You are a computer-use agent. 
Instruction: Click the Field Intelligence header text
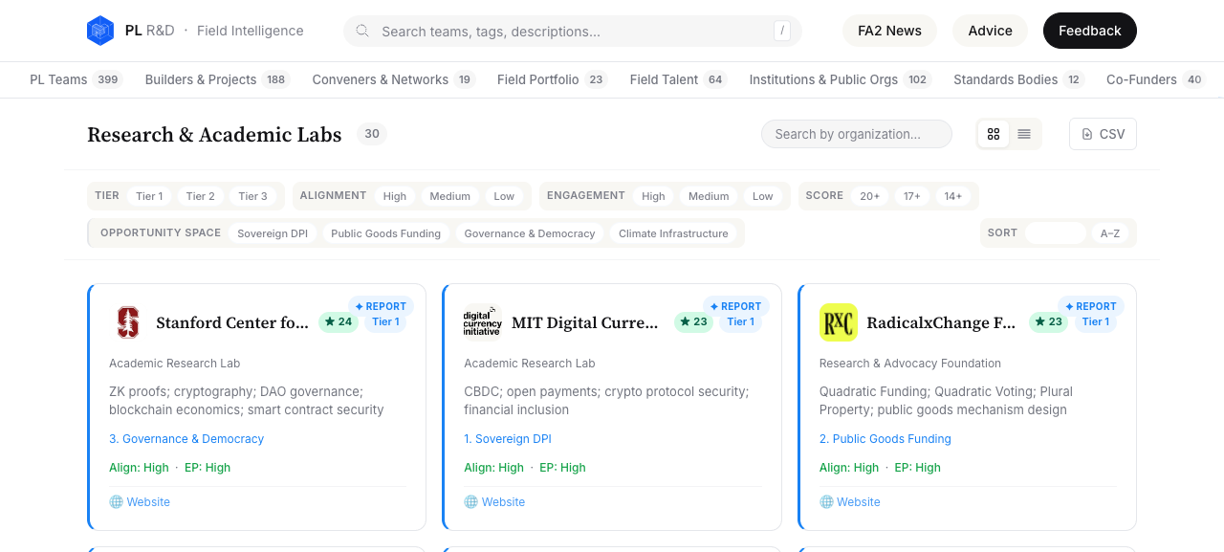click(251, 31)
